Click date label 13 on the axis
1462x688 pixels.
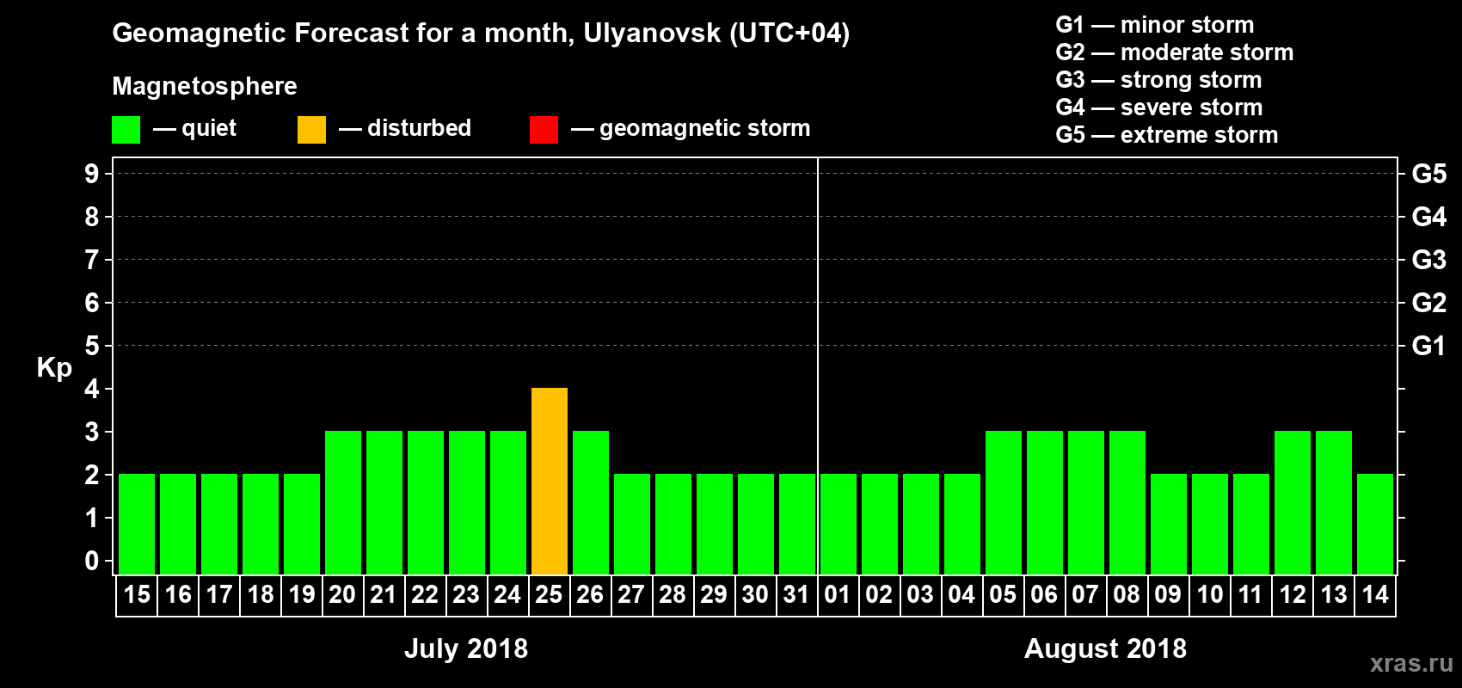1334,594
